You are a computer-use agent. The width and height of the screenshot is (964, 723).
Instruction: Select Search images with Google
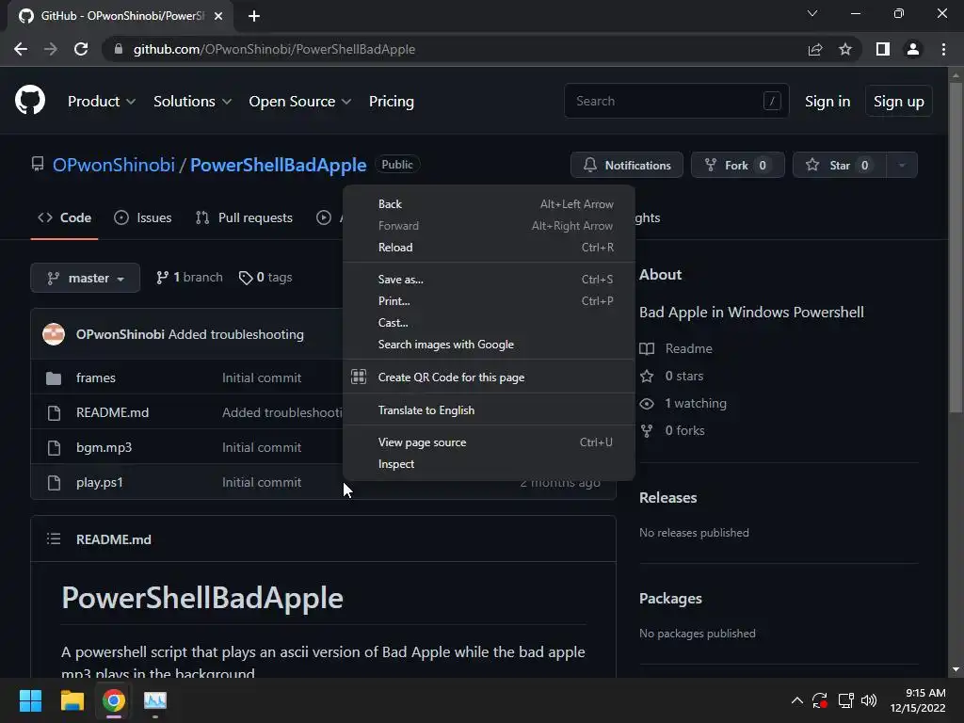[x=489, y=345]
